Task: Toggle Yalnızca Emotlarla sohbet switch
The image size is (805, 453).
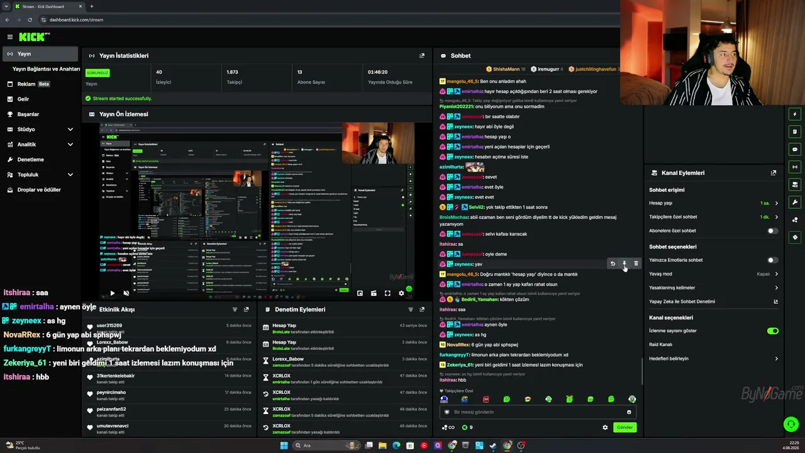Action: point(773,260)
